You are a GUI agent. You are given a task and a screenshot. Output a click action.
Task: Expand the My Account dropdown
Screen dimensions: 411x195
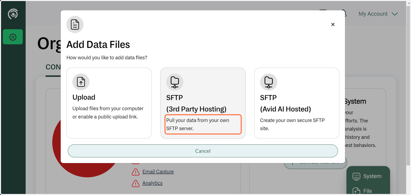click(378, 14)
